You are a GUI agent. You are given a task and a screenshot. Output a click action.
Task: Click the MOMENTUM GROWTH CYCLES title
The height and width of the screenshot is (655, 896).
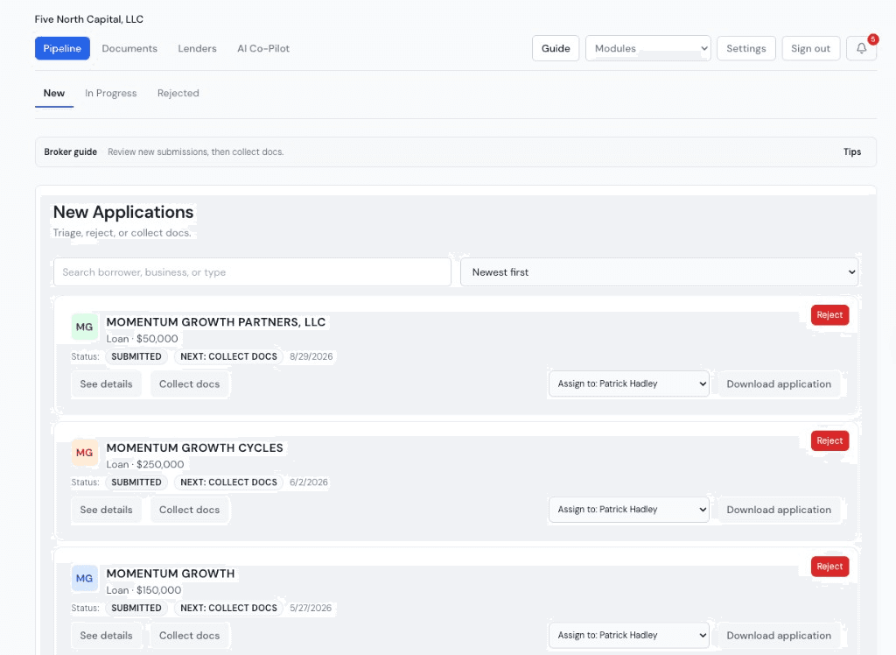click(194, 448)
